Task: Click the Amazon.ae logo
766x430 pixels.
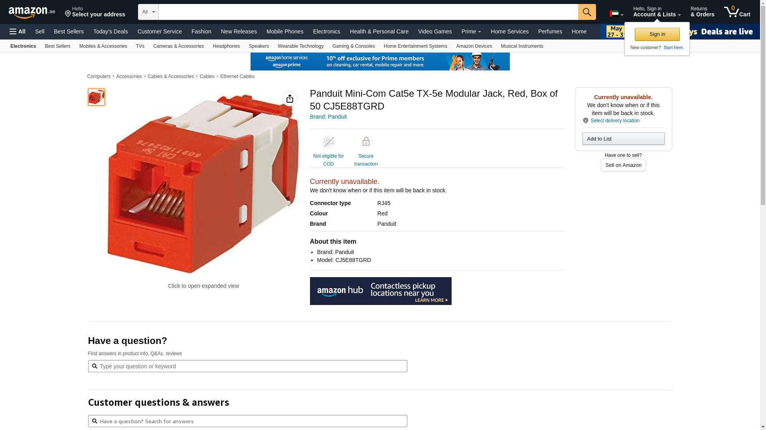Action: tap(32, 12)
